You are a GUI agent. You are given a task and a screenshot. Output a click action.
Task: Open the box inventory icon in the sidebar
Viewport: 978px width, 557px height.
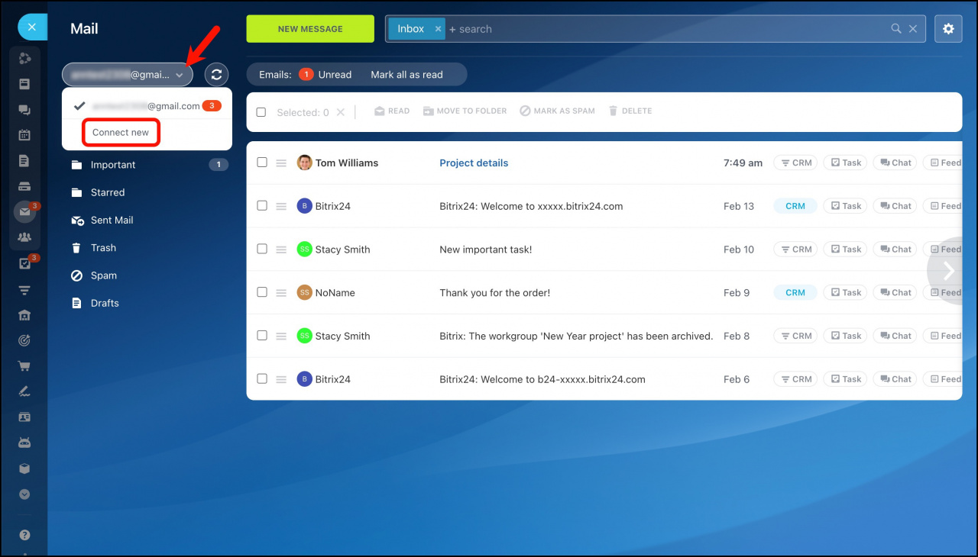click(24, 468)
